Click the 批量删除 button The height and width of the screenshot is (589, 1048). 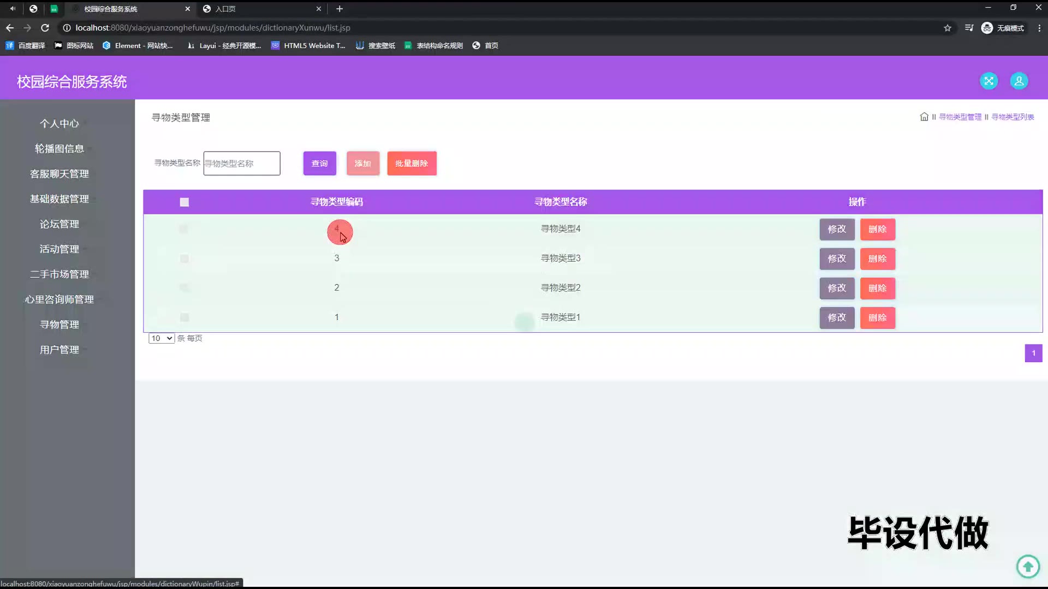[412, 164]
